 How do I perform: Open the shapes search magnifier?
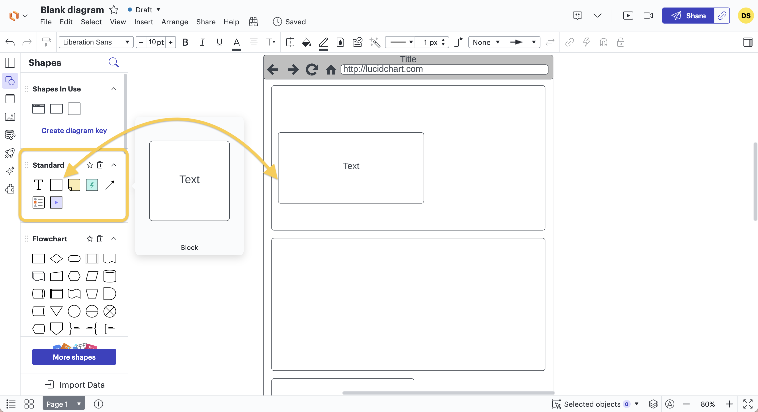[x=114, y=62]
